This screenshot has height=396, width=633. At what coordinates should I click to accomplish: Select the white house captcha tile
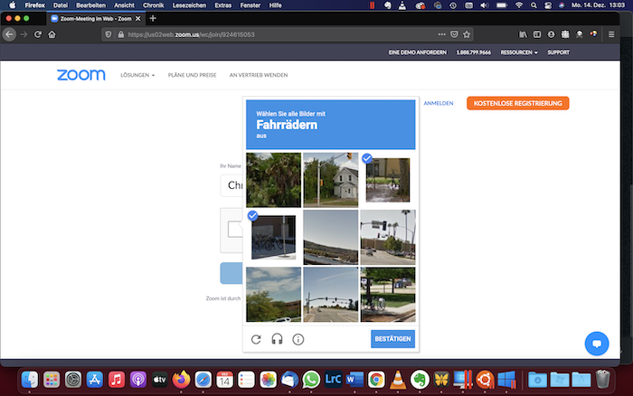331,180
